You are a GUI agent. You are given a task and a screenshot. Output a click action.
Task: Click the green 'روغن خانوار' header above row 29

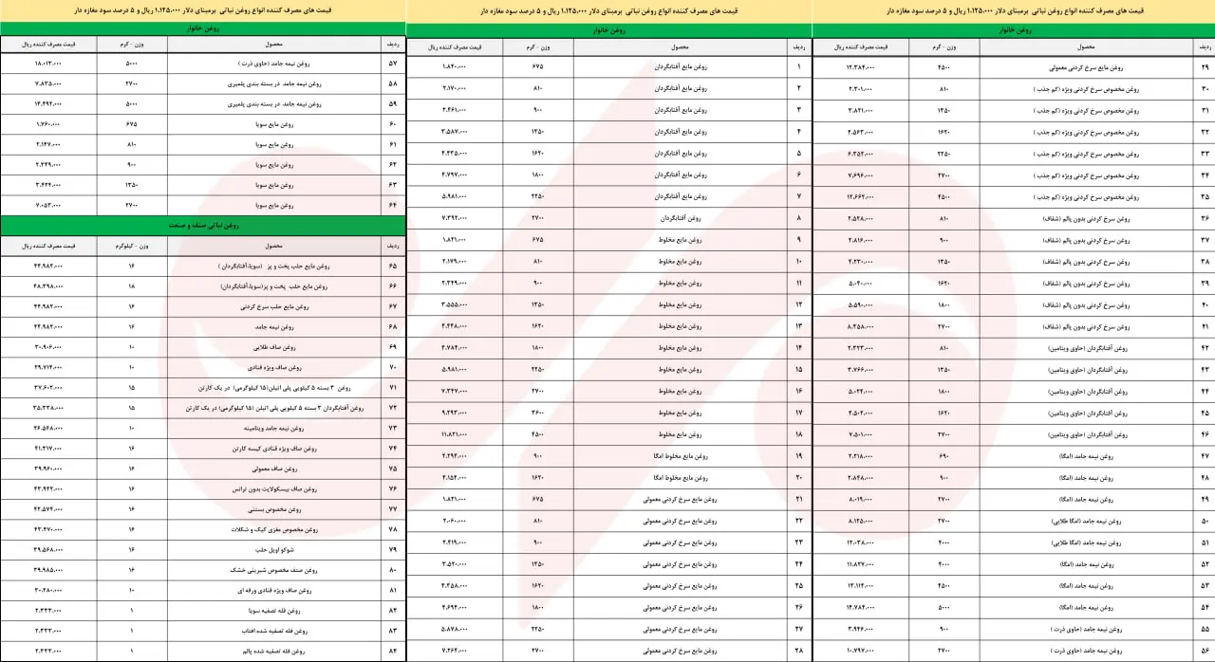pos(1014,29)
